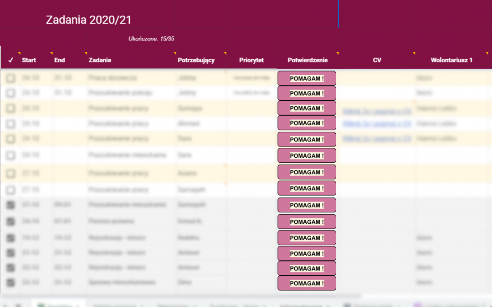The width and height of the screenshot is (492, 307).
Task: Click the Potrzebujący column header
Action: tap(196, 60)
